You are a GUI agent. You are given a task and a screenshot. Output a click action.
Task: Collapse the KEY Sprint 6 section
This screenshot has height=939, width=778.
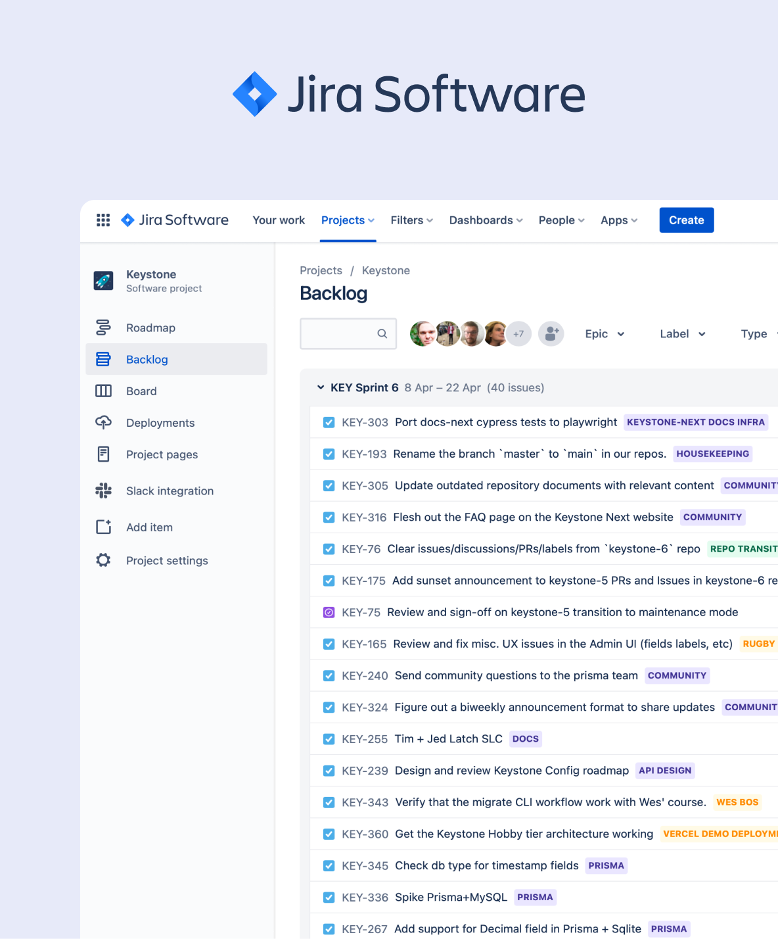coord(321,388)
